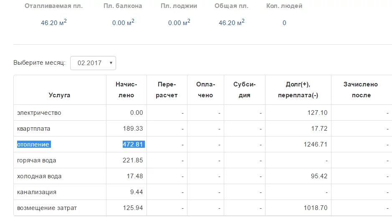
Task: Click the 'Субсидия' column header
Action: pyautogui.click(x=244, y=90)
